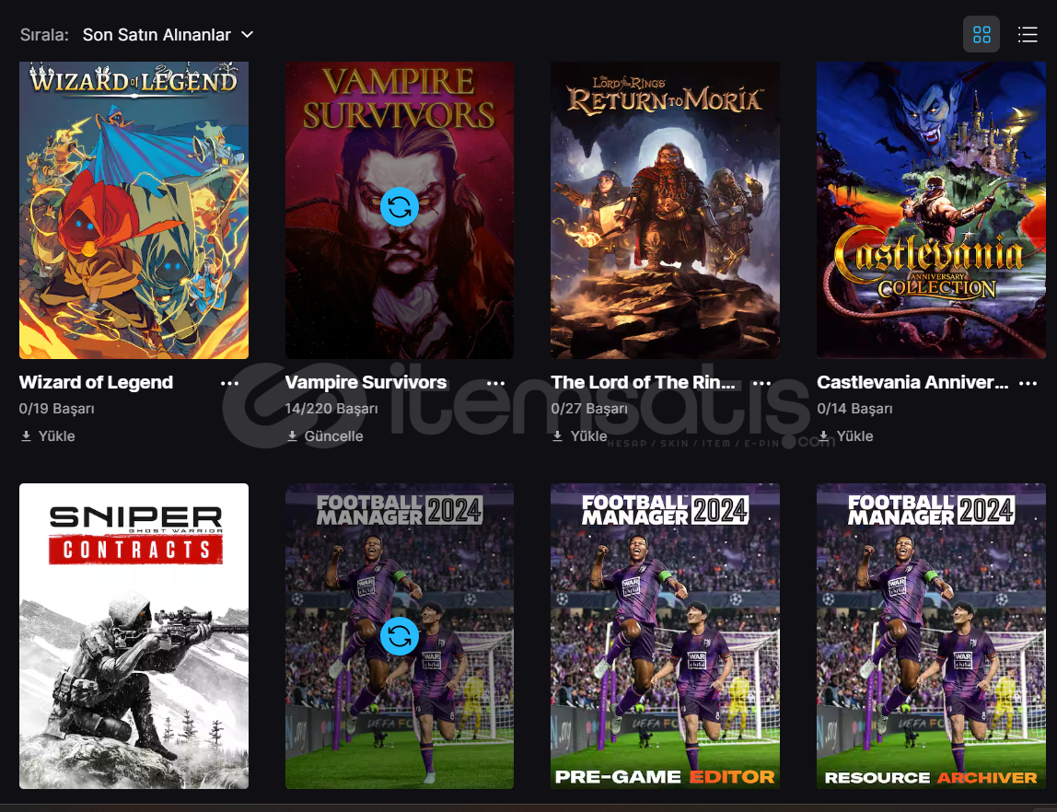1057x812 pixels.
Task: Open more options for Vampire Survivors
Action: (495, 383)
